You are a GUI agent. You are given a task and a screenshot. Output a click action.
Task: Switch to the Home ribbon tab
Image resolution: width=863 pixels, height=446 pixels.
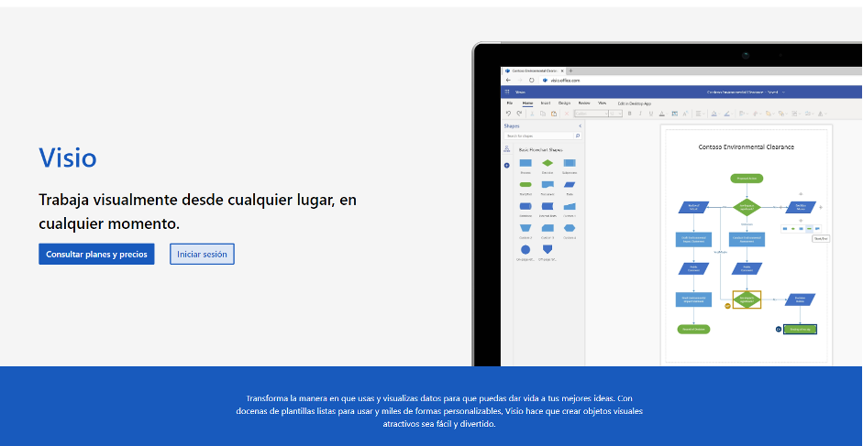(x=527, y=103)
